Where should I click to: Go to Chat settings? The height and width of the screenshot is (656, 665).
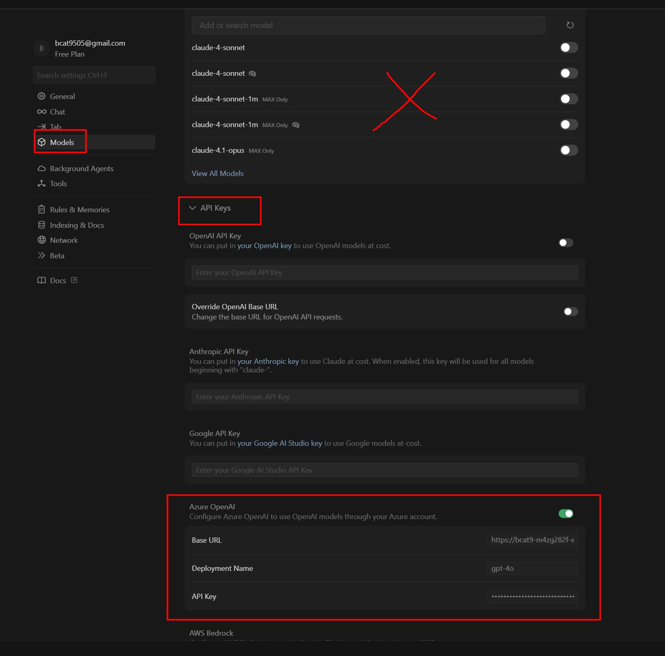[94, 112]
